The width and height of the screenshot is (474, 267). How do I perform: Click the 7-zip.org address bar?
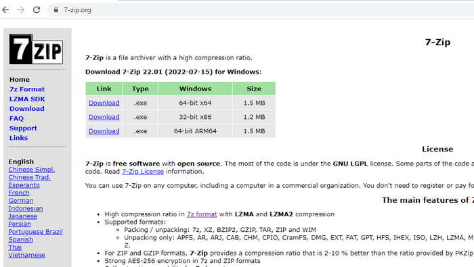coord(260,10)
